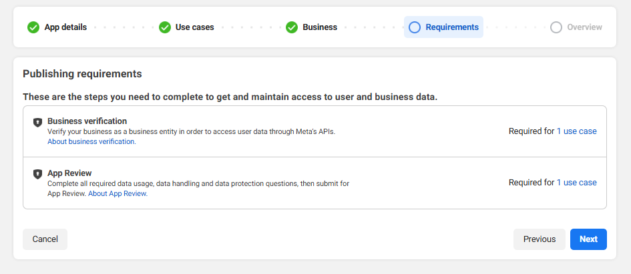Go back with the Previous button
Screen dimensions: 631x274
click(x=539, y=239)
